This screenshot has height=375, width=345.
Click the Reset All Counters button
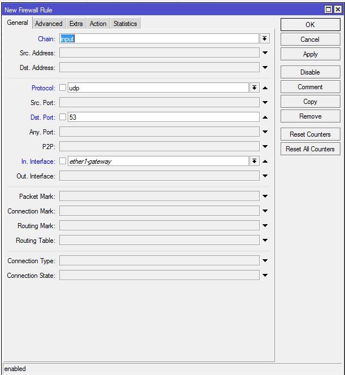pos(311,149)
